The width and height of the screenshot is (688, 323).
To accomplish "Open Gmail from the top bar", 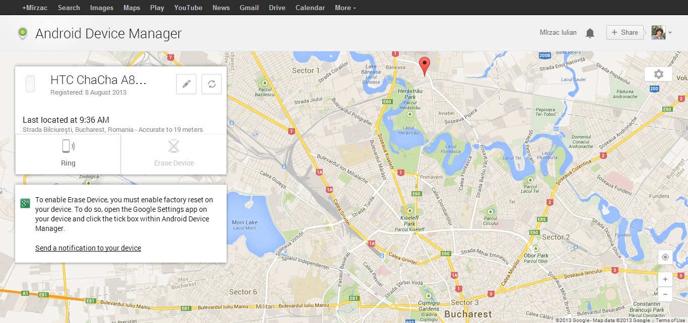I will pos(249,8).
